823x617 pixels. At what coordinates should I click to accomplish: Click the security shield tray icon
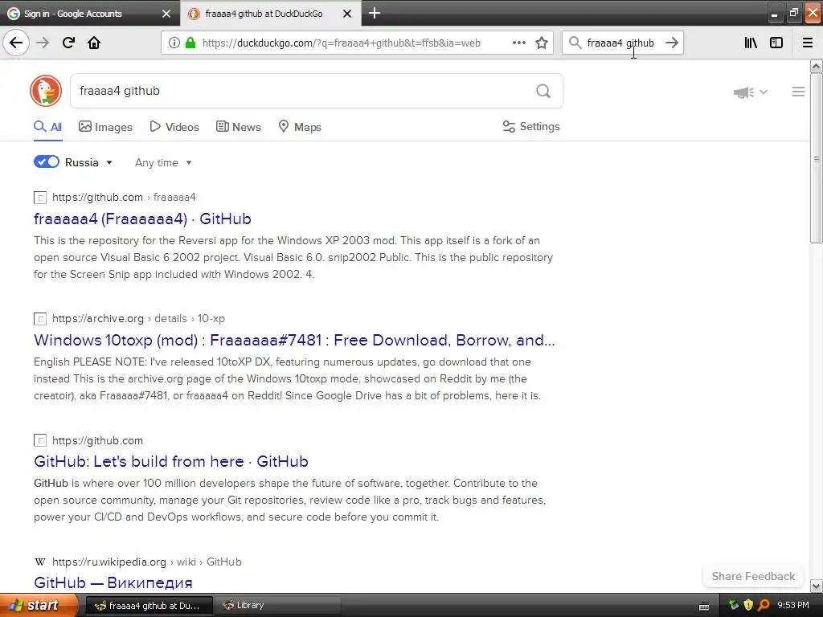tap(748, 606)
